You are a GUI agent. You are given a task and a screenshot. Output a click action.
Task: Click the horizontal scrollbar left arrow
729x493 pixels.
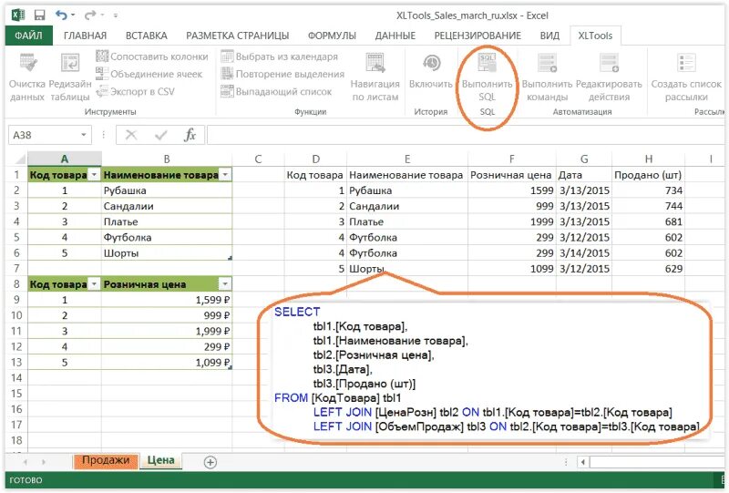[x=583, y=462]
